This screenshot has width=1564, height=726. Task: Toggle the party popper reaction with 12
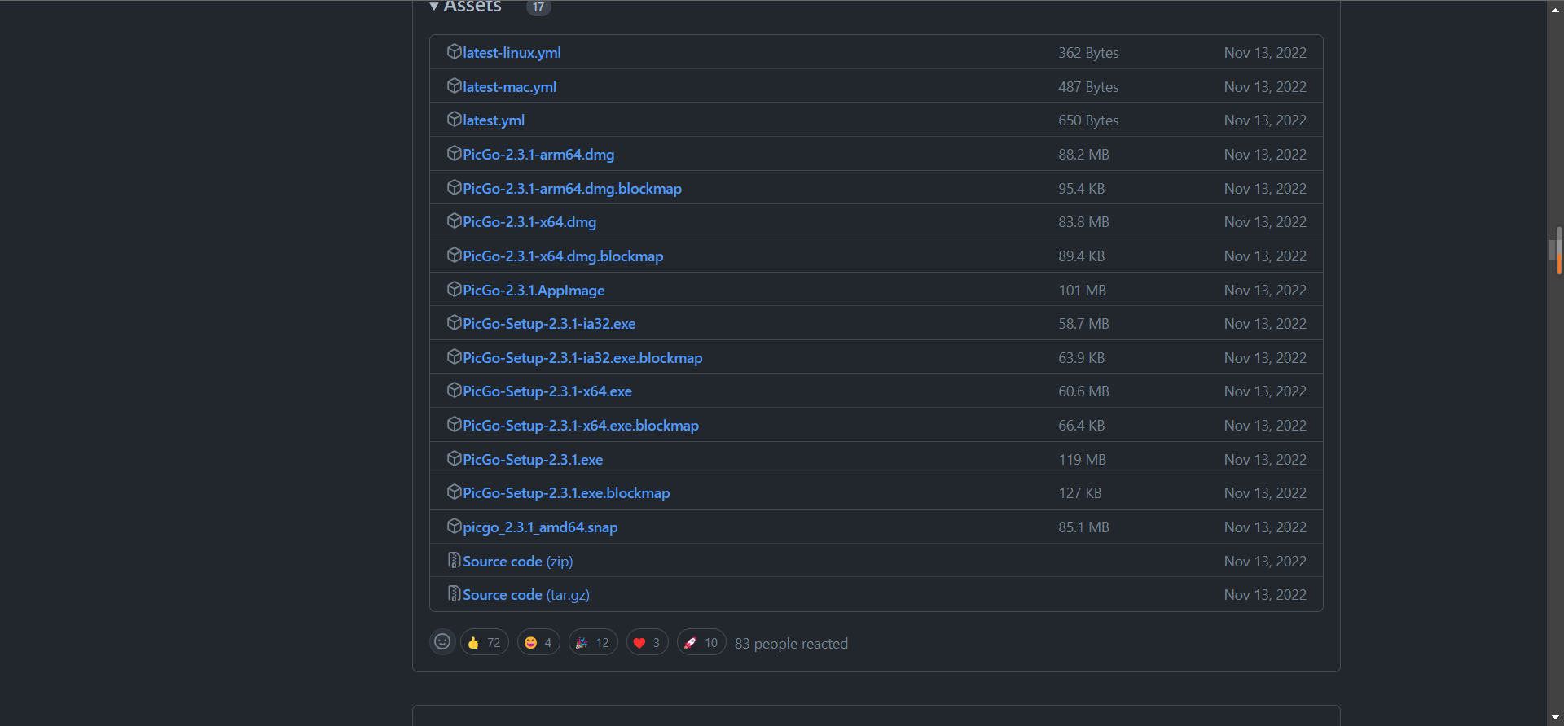593,642
